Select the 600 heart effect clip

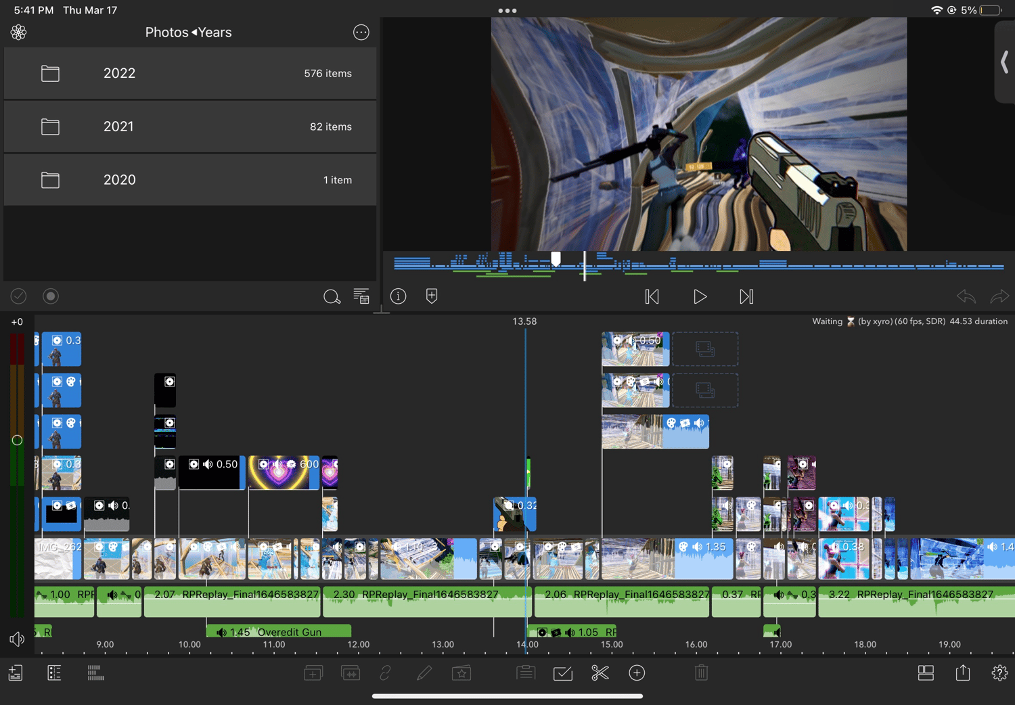pos(284,472)
